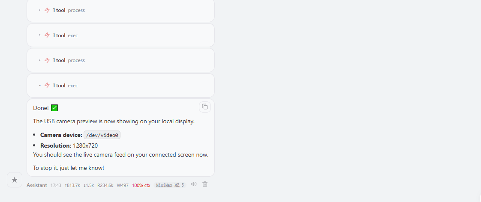Click the MiniMax-M2.5 model badge
Image resolution: width=481 pixels, height=202 pixels.
[x=170, y=185]
